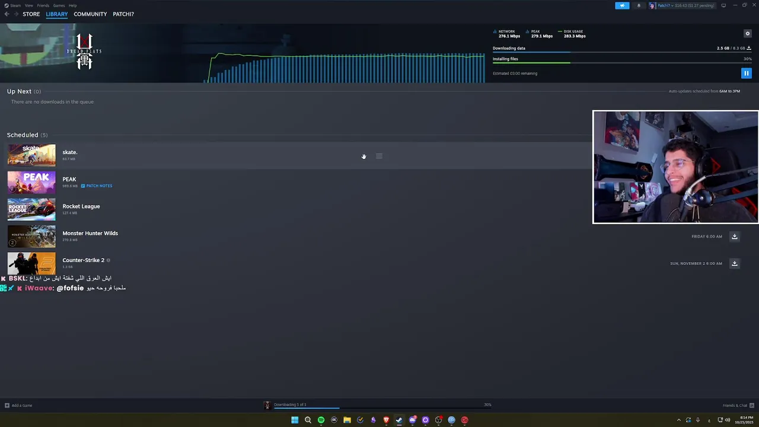Viewport: 759px width, 427px height.
Task: Click the red taskbar icon on the far right
Action: pos(464,420)
